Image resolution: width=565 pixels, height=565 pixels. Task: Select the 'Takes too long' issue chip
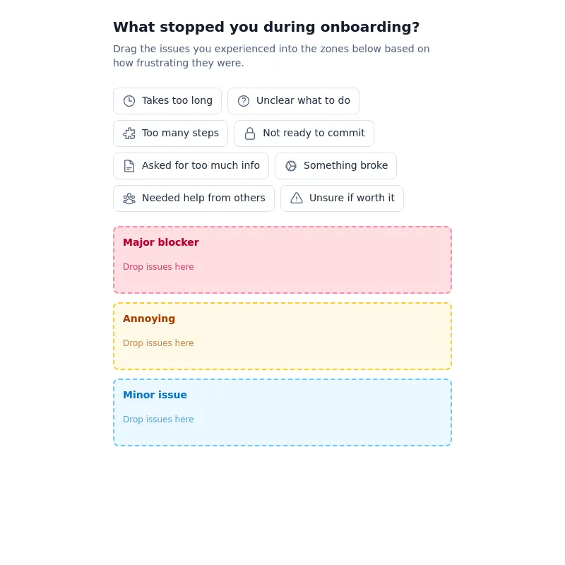coord(167,100)
